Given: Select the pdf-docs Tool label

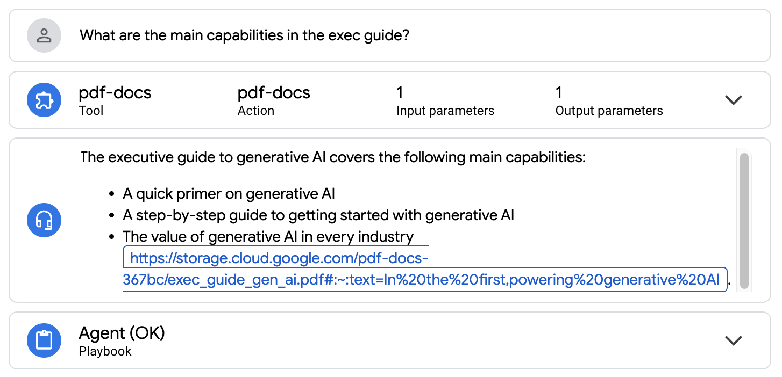Looking at the screenshot, I should pos(115,93).
